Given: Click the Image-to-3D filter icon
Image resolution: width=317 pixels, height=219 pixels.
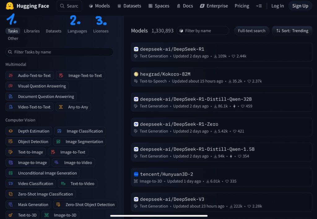Looking at the screenshot, I should (x=46, y=215).
